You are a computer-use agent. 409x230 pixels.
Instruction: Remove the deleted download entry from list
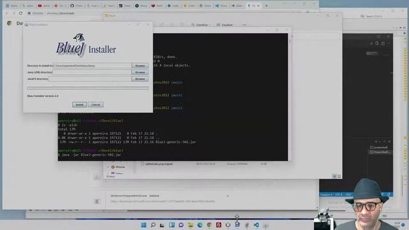228,196
